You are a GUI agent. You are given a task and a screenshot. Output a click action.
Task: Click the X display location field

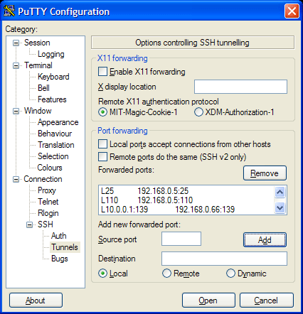pyautogui.click(x=240, y=87)
